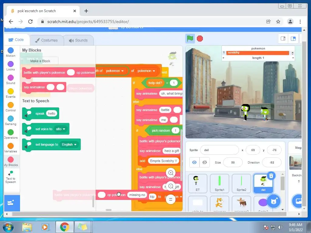
Task: Click scratchy item in pokemon list
Action: coord(258,52)
